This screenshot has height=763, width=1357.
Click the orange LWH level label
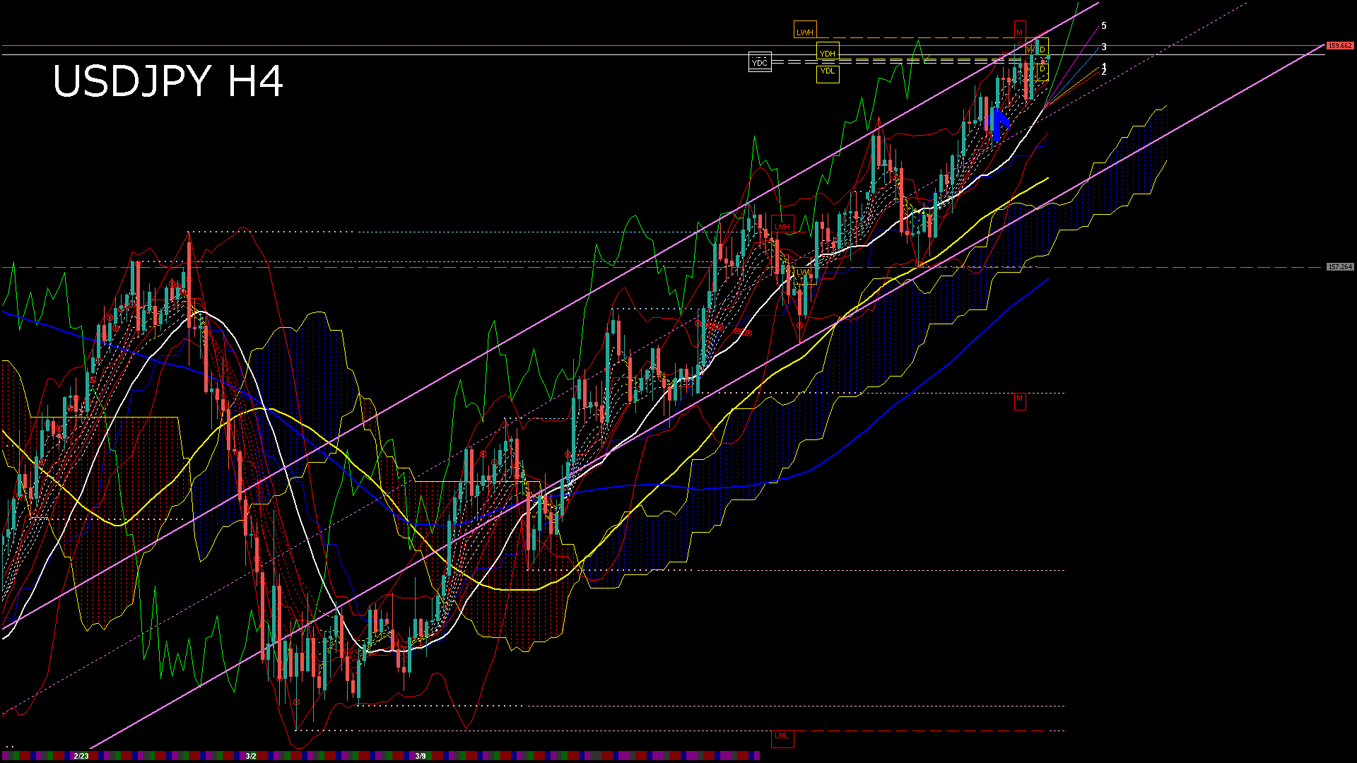(804, 32)
